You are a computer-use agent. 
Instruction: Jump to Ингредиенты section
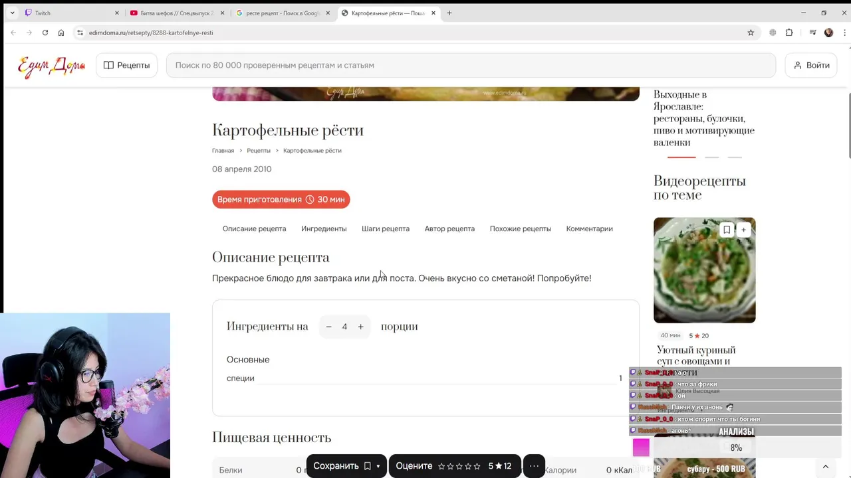(x=324, y=228)
